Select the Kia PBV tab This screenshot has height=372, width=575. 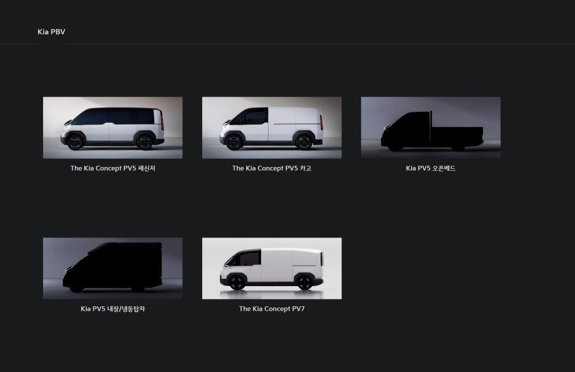pos(52,32)
